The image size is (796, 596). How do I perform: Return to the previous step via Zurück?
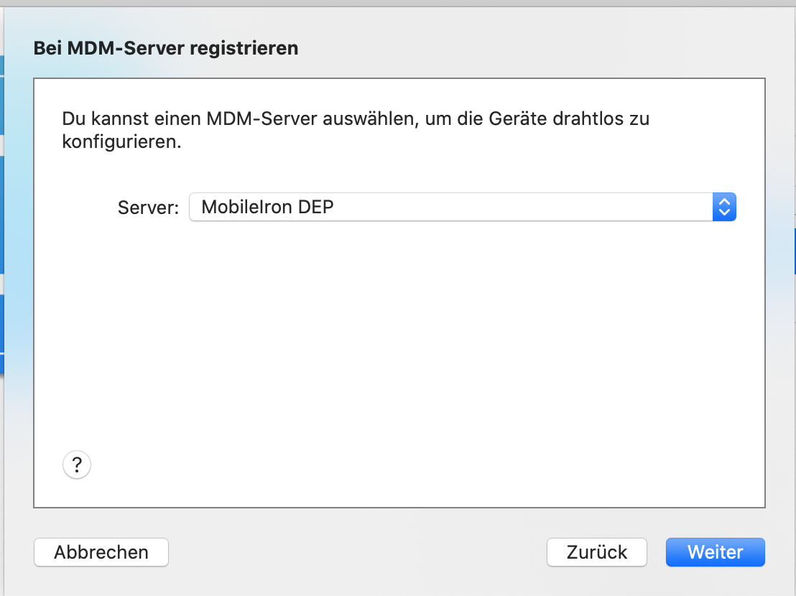pyautogui.click(x=596, y=552)
